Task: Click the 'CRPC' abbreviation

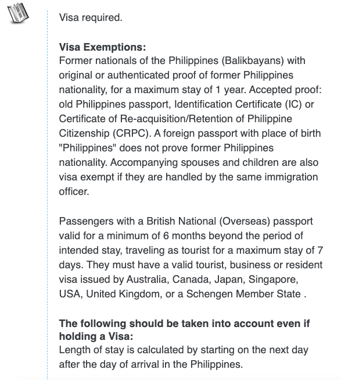Action: 131,133
